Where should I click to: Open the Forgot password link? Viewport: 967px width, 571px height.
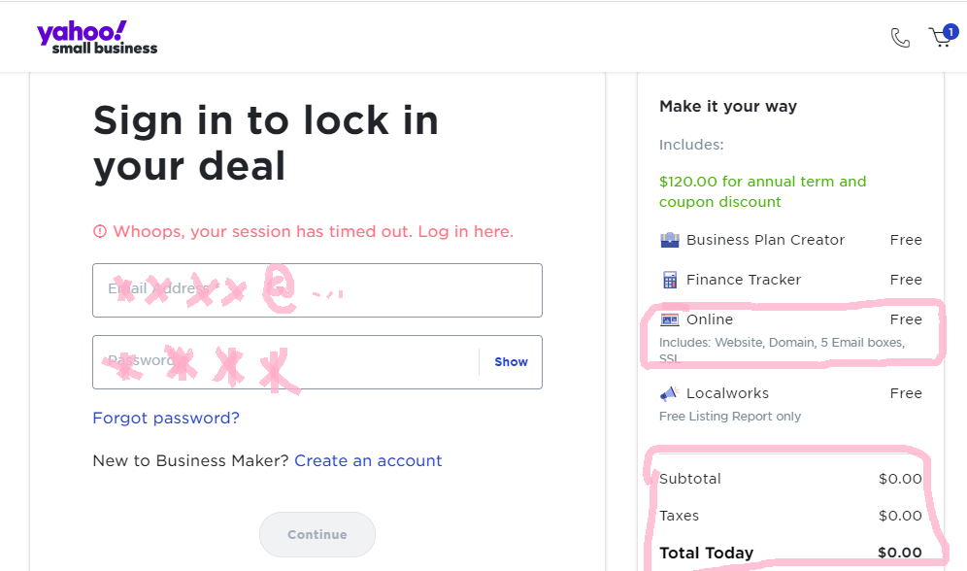click(x=166, y=418)
